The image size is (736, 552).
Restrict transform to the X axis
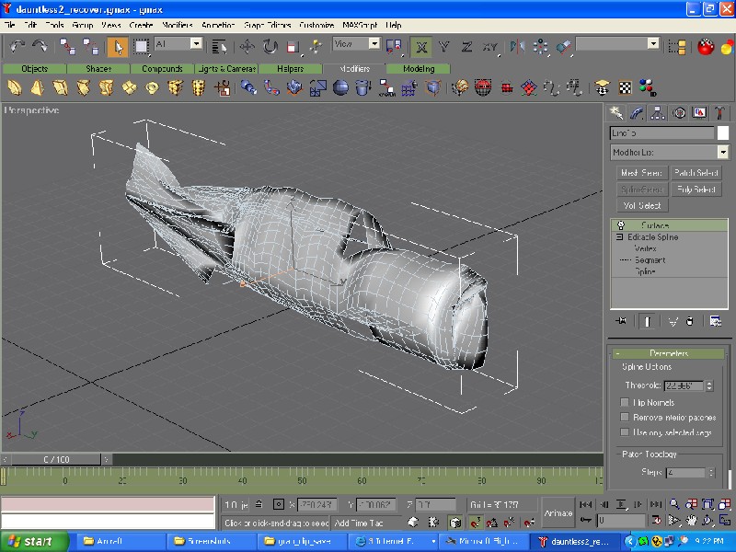click(421, 45)
